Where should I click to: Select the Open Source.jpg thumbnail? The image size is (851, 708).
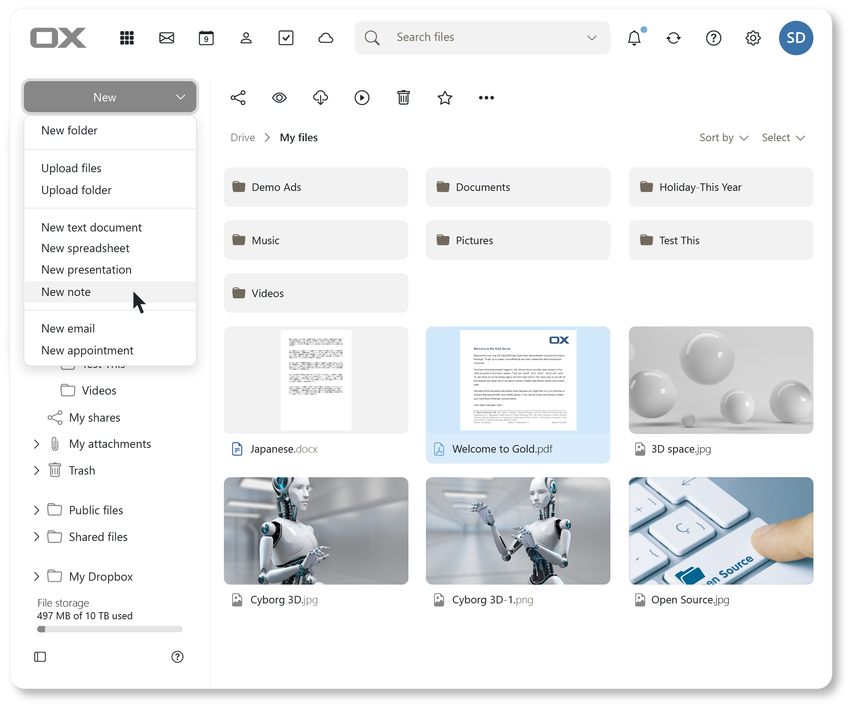click(721, 531)
